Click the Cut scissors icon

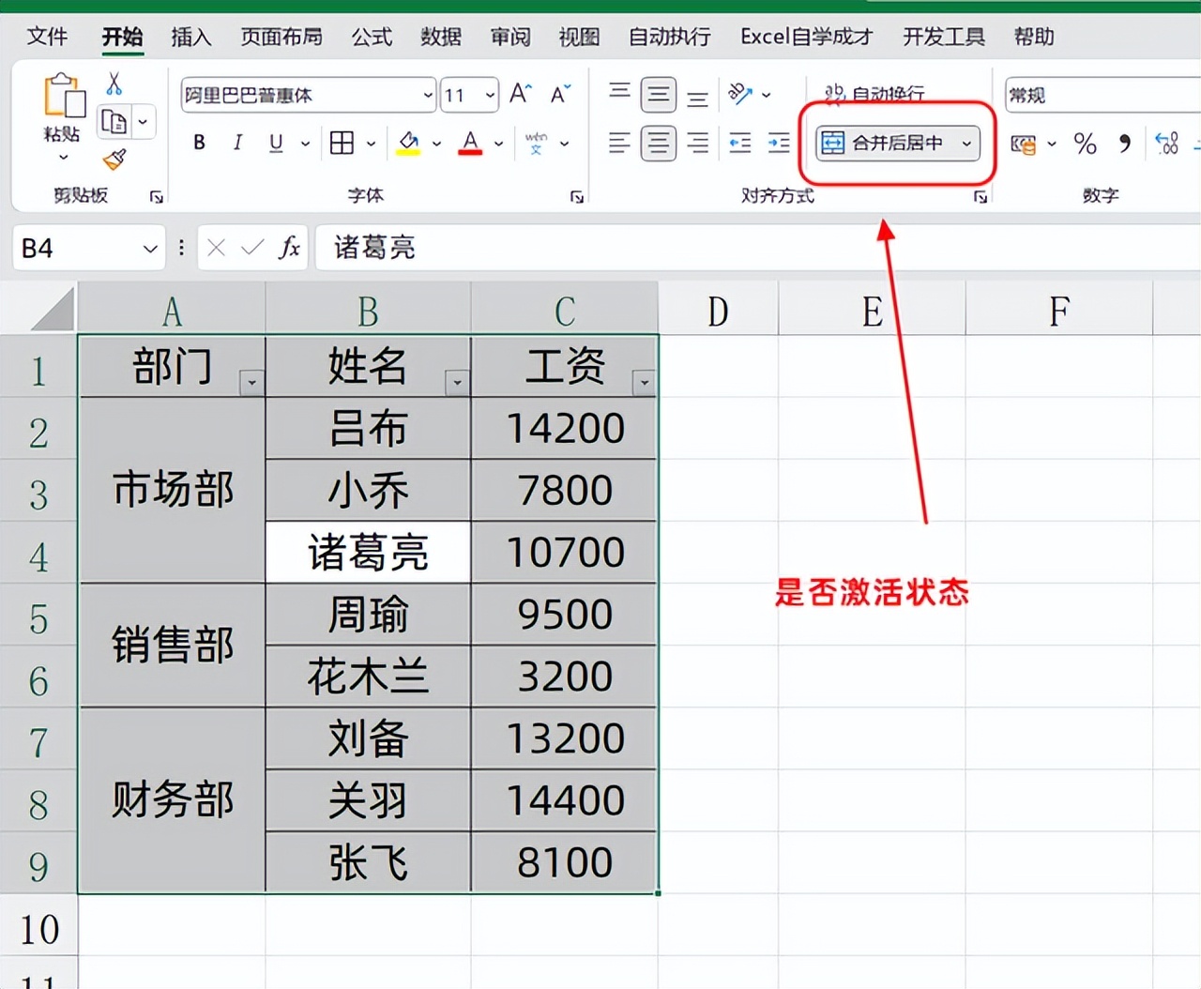(114, 84)
